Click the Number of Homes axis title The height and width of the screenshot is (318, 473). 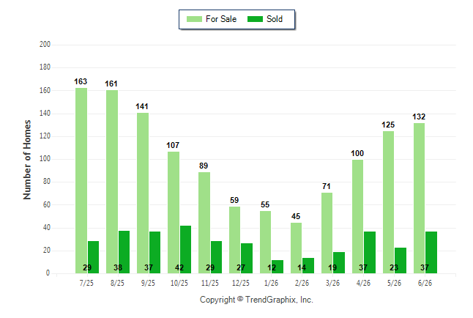point(27,160)
